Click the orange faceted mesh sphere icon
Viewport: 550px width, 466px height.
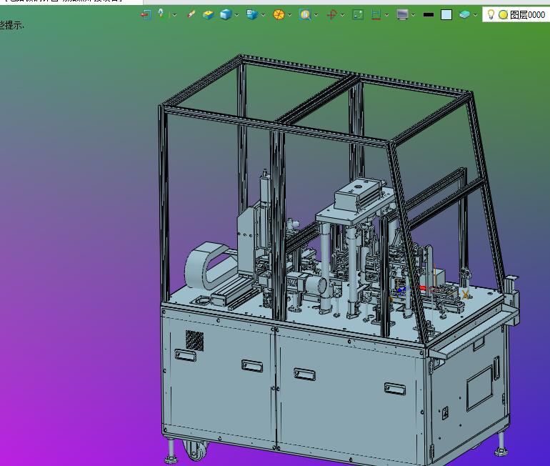tap(279, 15)
